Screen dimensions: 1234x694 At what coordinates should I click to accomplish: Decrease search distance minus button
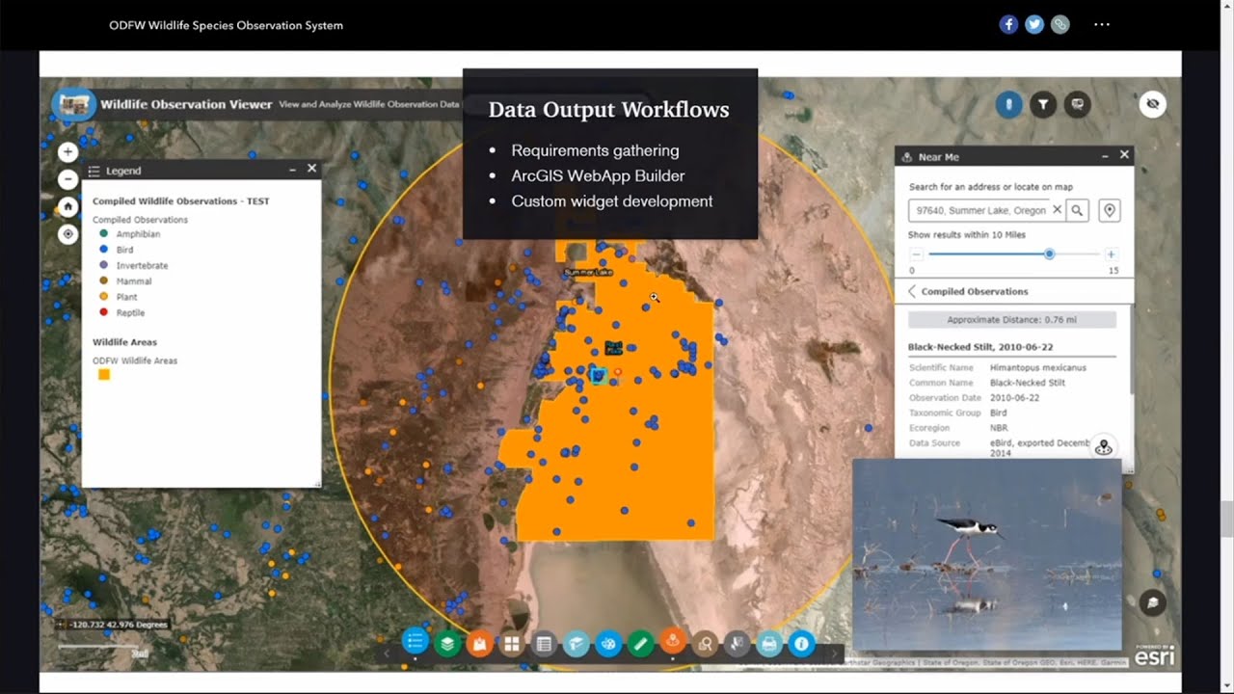pos(917,254)
